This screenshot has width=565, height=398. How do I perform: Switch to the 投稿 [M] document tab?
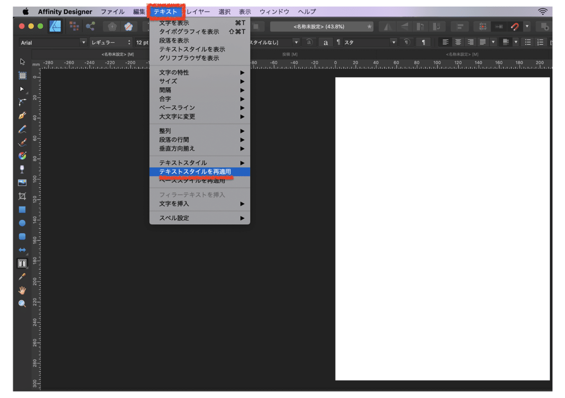coord(290,54)
